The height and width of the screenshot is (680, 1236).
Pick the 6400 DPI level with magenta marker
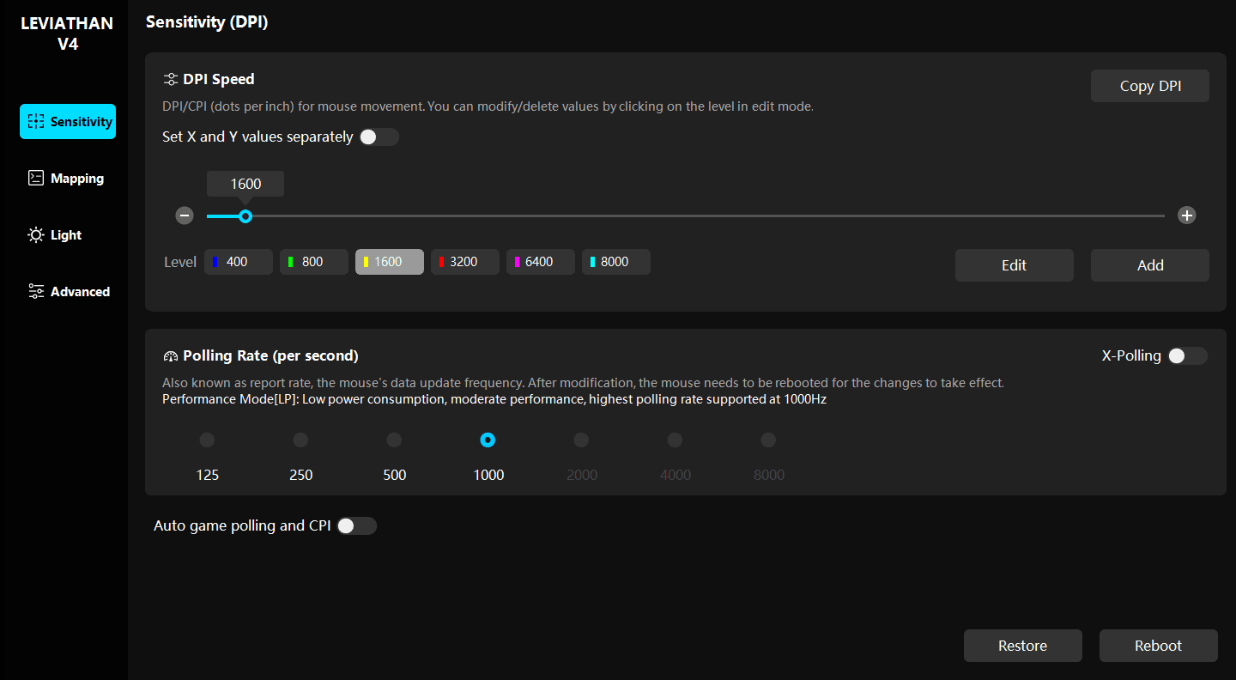click(x=540, y=262)
